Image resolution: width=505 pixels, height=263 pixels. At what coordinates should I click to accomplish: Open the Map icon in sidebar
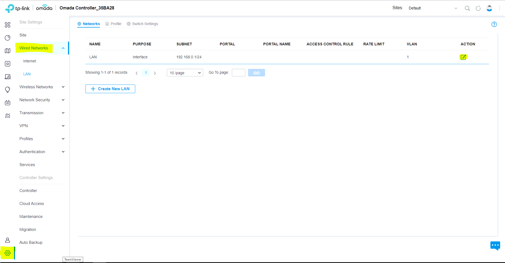coord(8,51)
